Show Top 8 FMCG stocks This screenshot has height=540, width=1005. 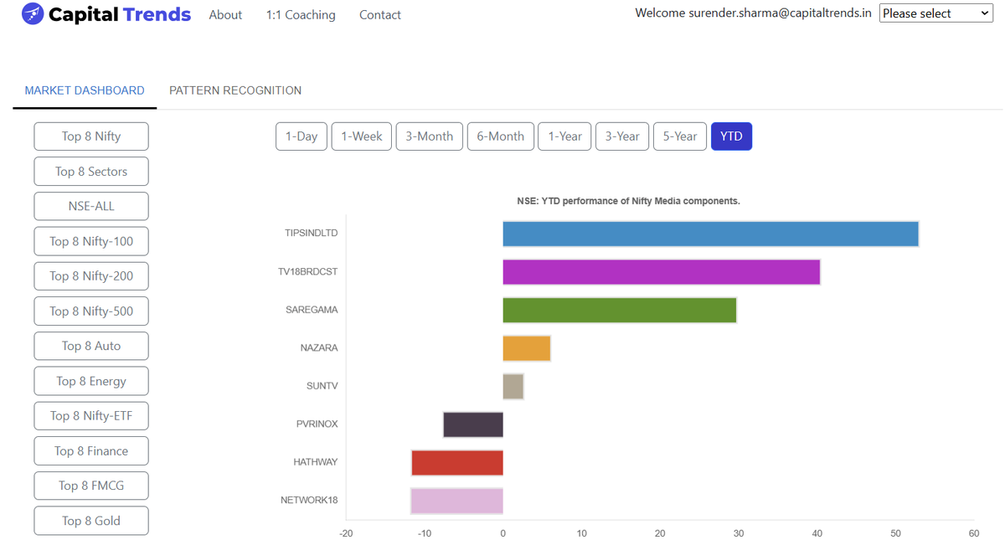click(91, 486)
